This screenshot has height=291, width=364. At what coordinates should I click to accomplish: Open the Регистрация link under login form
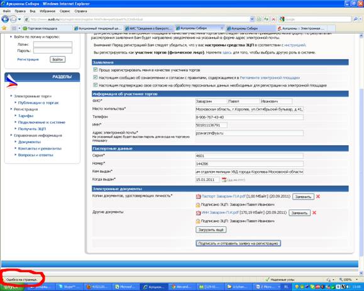(x=28, y=60)
